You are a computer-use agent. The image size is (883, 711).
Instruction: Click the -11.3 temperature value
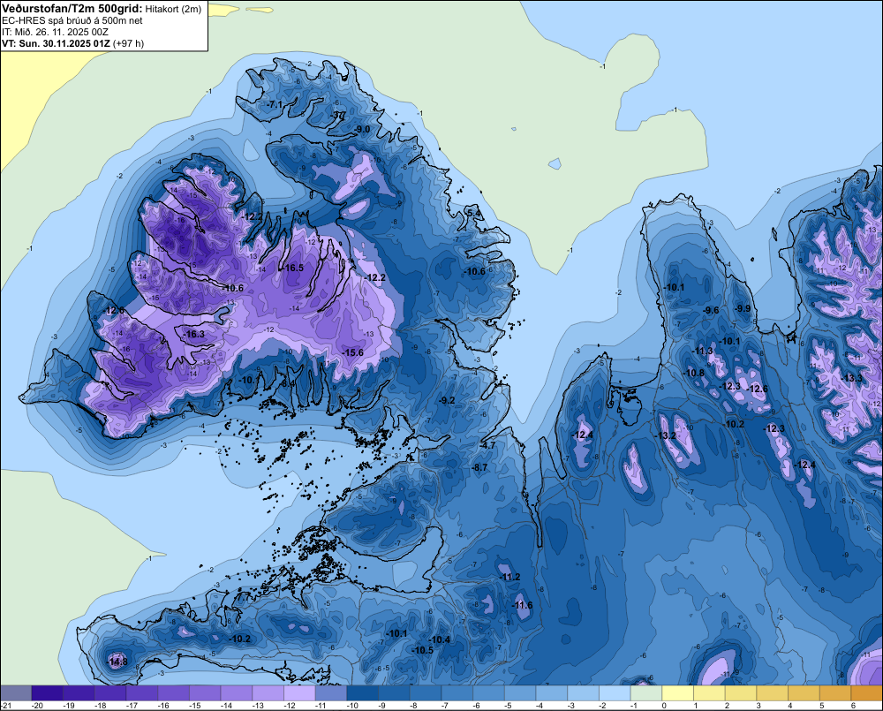click(703, 351)
